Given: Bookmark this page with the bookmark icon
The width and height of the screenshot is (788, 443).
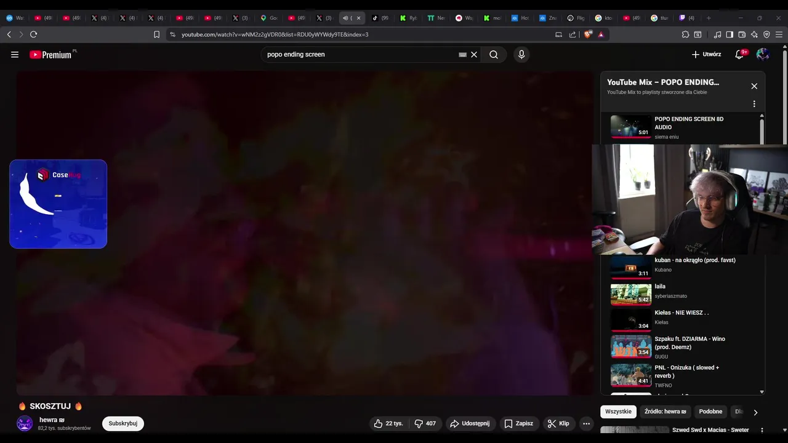Looking at the screenshot, I should click(x=156, y=34).
